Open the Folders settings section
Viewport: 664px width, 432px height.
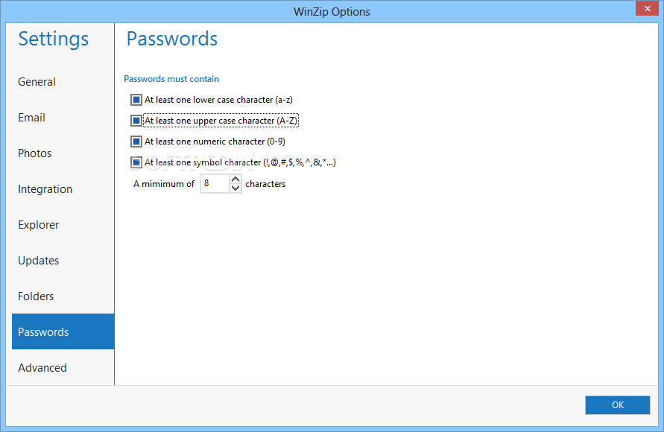63,296
